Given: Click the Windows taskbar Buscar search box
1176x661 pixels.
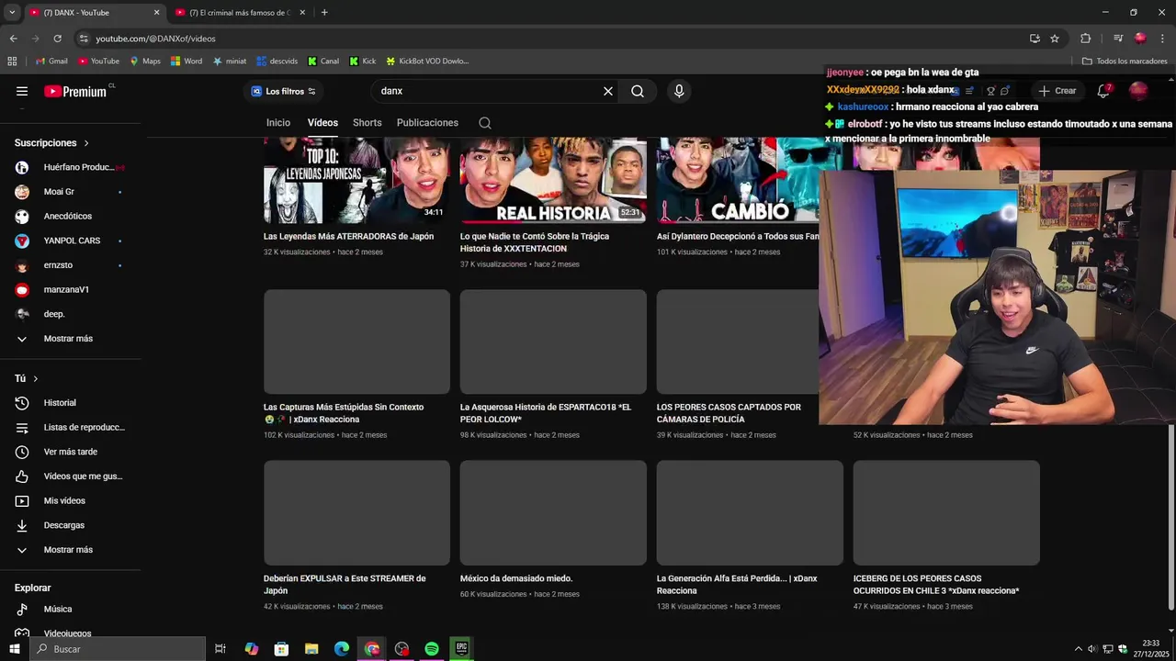Looking at the screenshot, I should coord(118,649).
